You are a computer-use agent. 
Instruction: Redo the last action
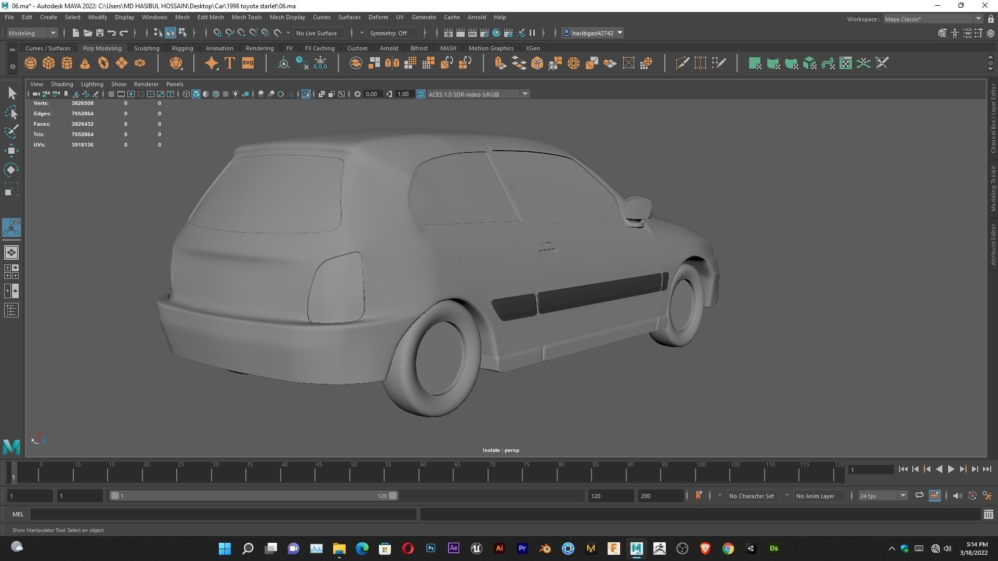124,33
